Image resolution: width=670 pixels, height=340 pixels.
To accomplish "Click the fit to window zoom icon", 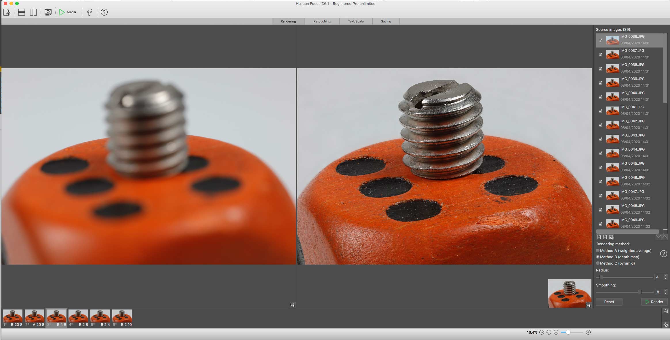I will 549,332.
